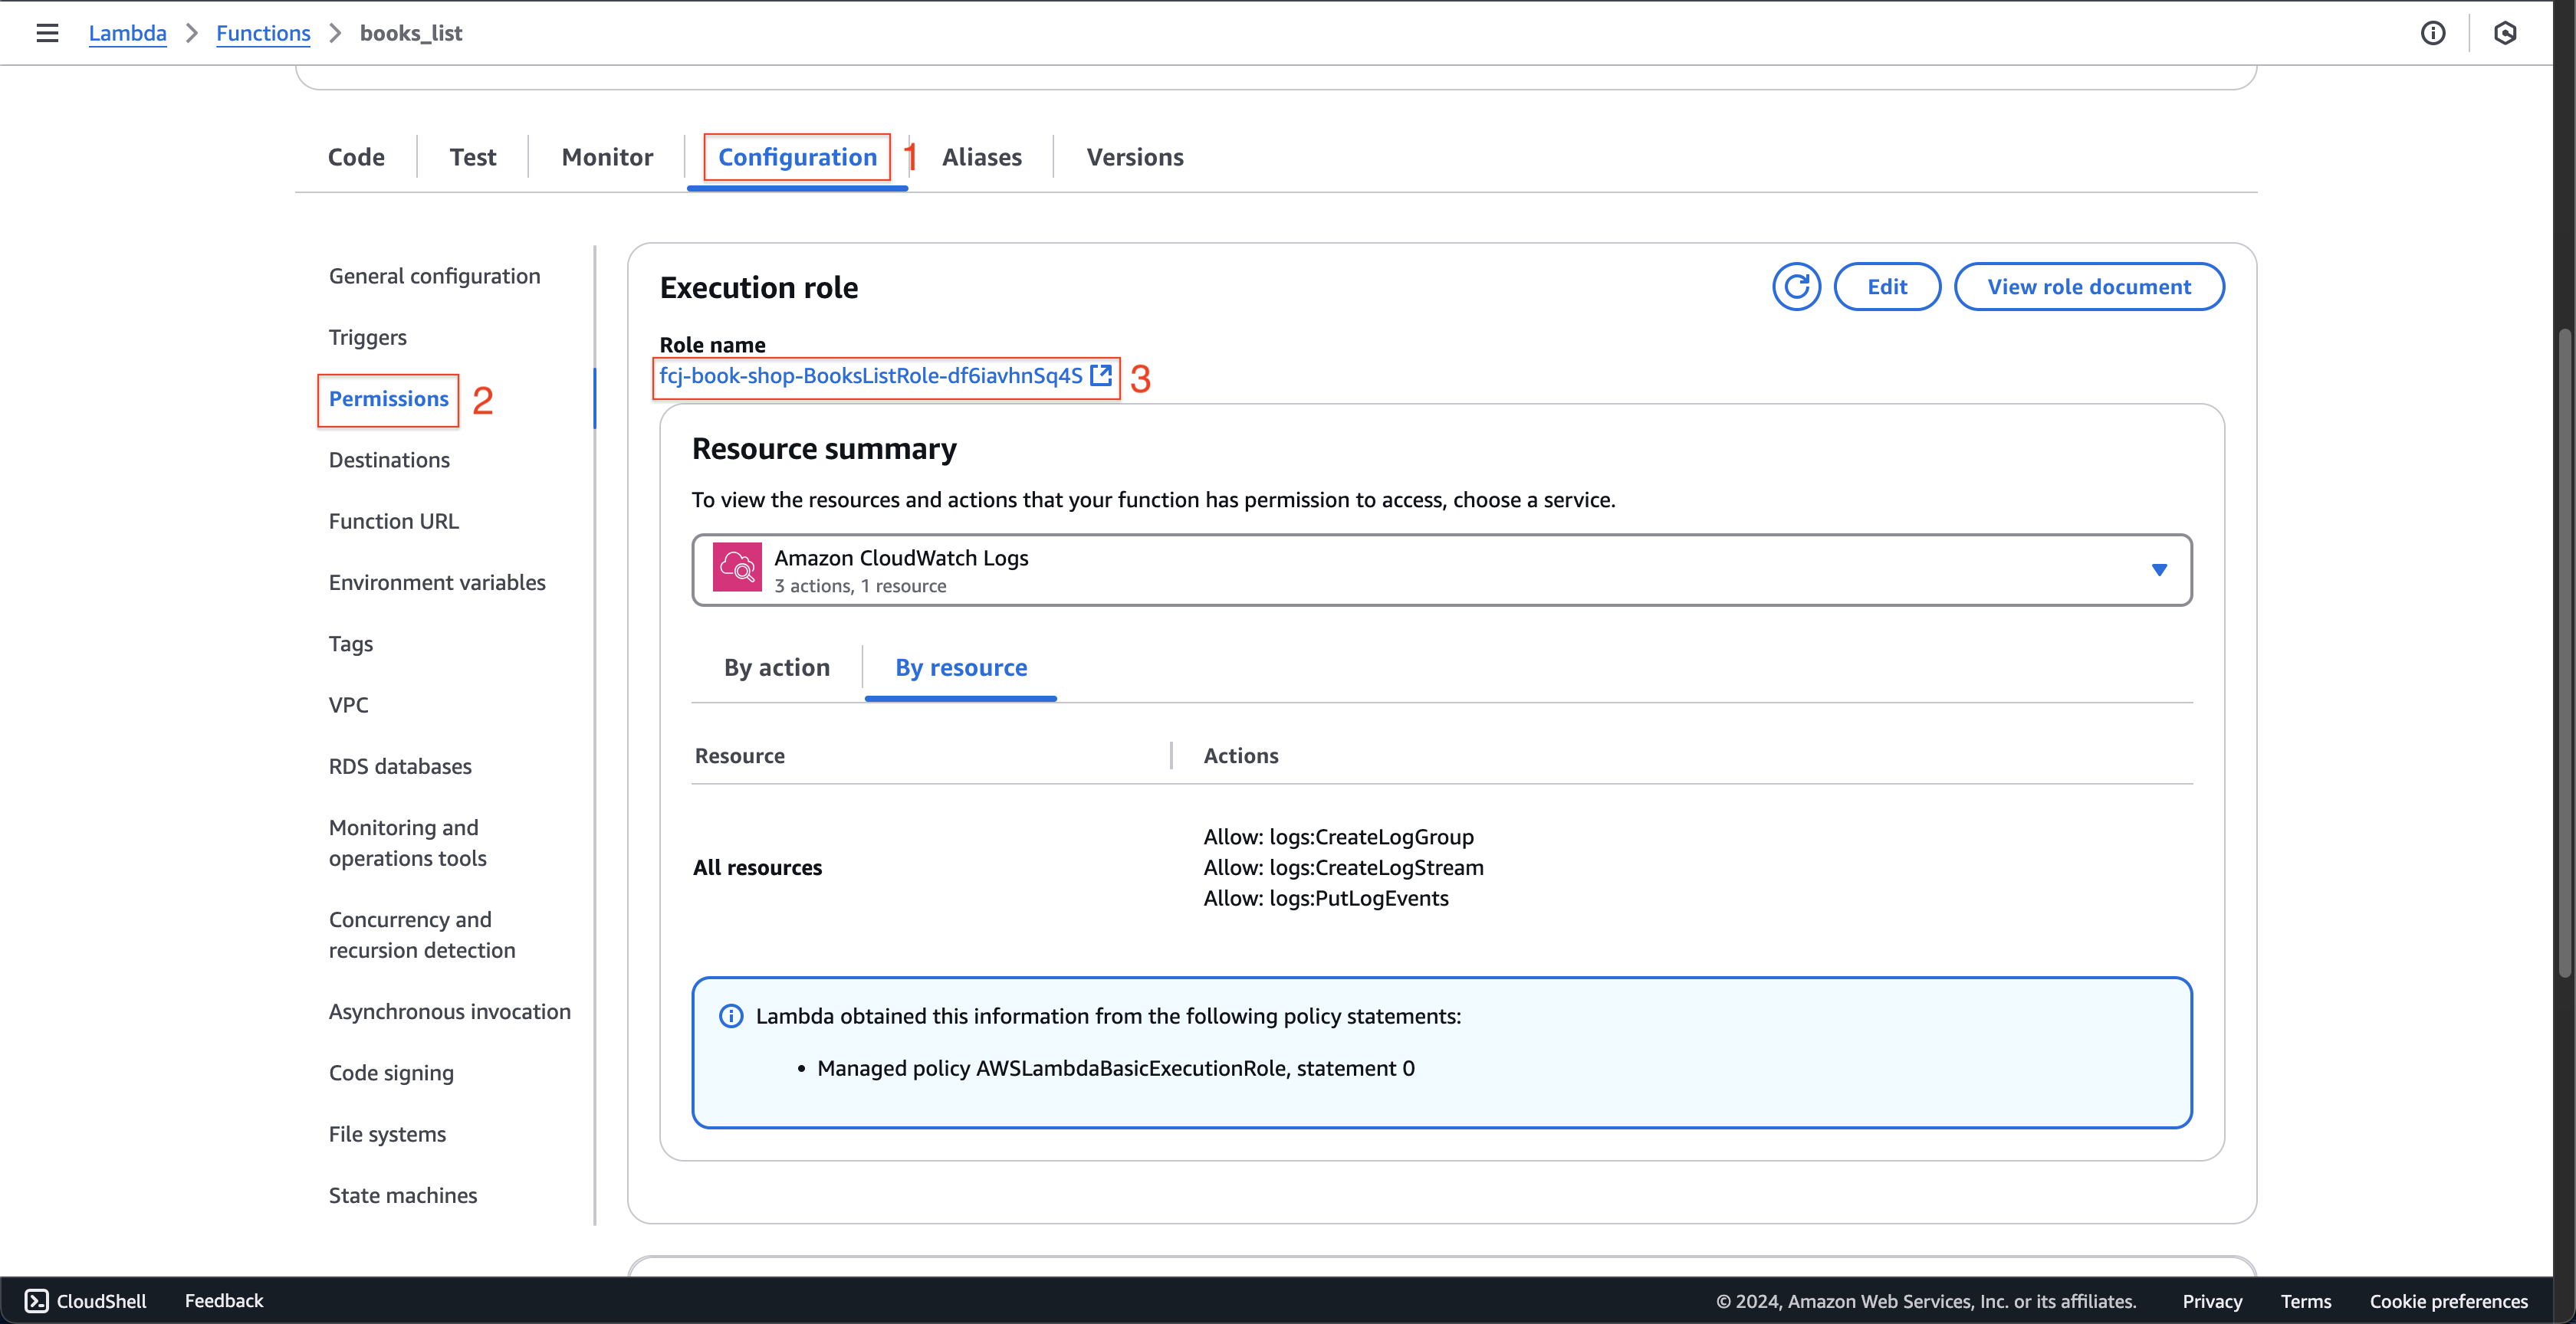
Task: Open VPC settings
Action: point(349,706)
